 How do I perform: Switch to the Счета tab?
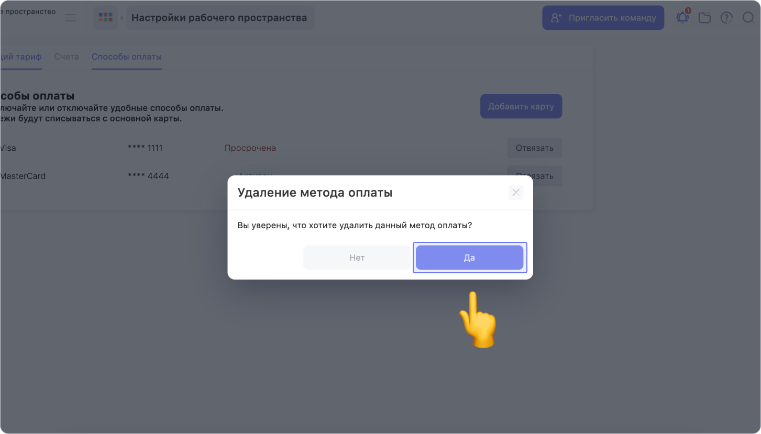click(x=67, y=57)
